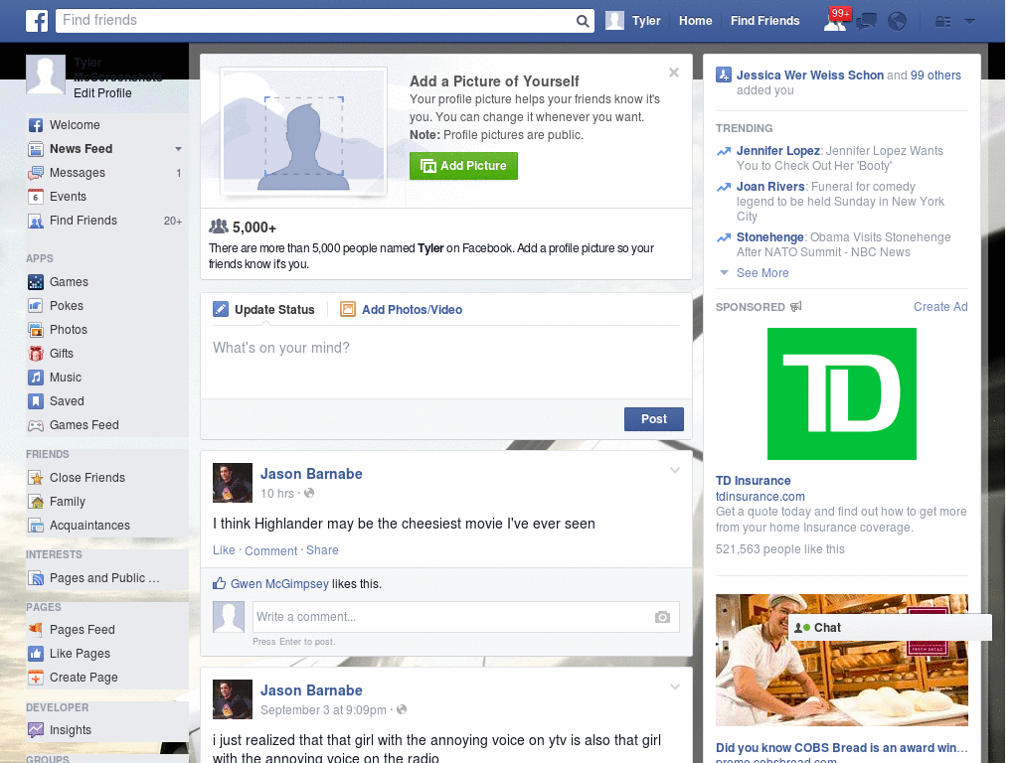Click the camera icon in comment box
This screenshot has width=1018, height=763.
(x=662, y=617)
